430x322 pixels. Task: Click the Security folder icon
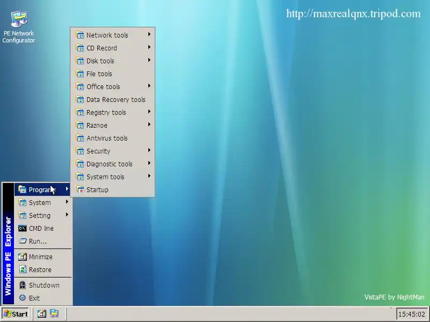click(x=80, y=151)
